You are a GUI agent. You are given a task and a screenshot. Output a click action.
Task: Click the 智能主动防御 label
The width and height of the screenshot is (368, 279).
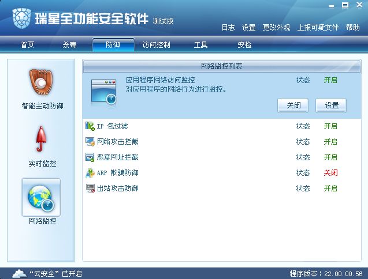(43, 106)
